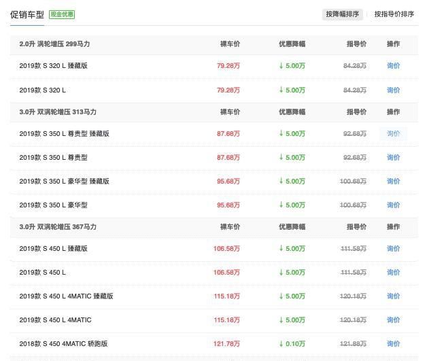Click 5.00万 discount in S 320 L 臻藏版 row

tap(292, 66)
